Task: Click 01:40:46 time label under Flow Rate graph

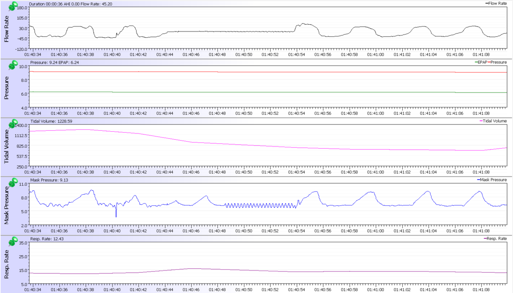Action: point(191,54)
